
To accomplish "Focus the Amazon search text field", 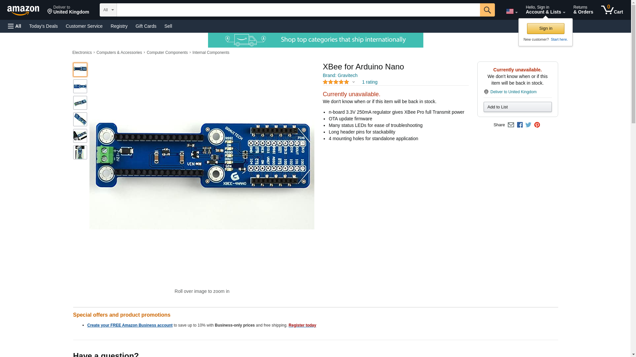I will pos(298,10).
